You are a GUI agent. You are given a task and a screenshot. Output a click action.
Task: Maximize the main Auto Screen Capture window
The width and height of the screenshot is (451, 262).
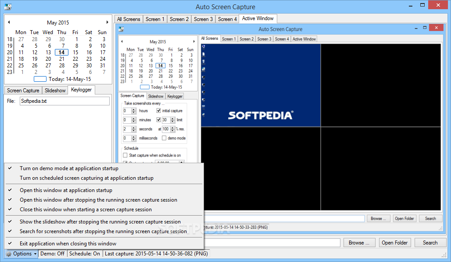[422, 5]
